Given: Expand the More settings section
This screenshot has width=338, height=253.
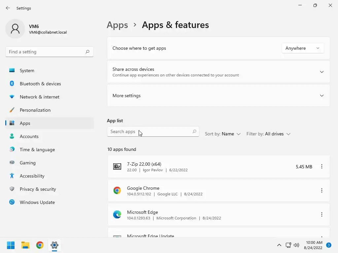Looking at the screenshot, I should 321,96.
